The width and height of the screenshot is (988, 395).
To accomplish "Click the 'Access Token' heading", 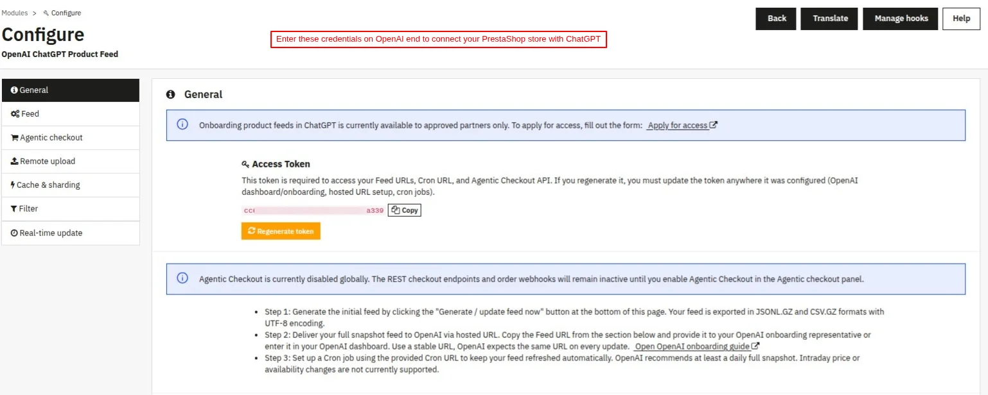I will pos(281,164).
